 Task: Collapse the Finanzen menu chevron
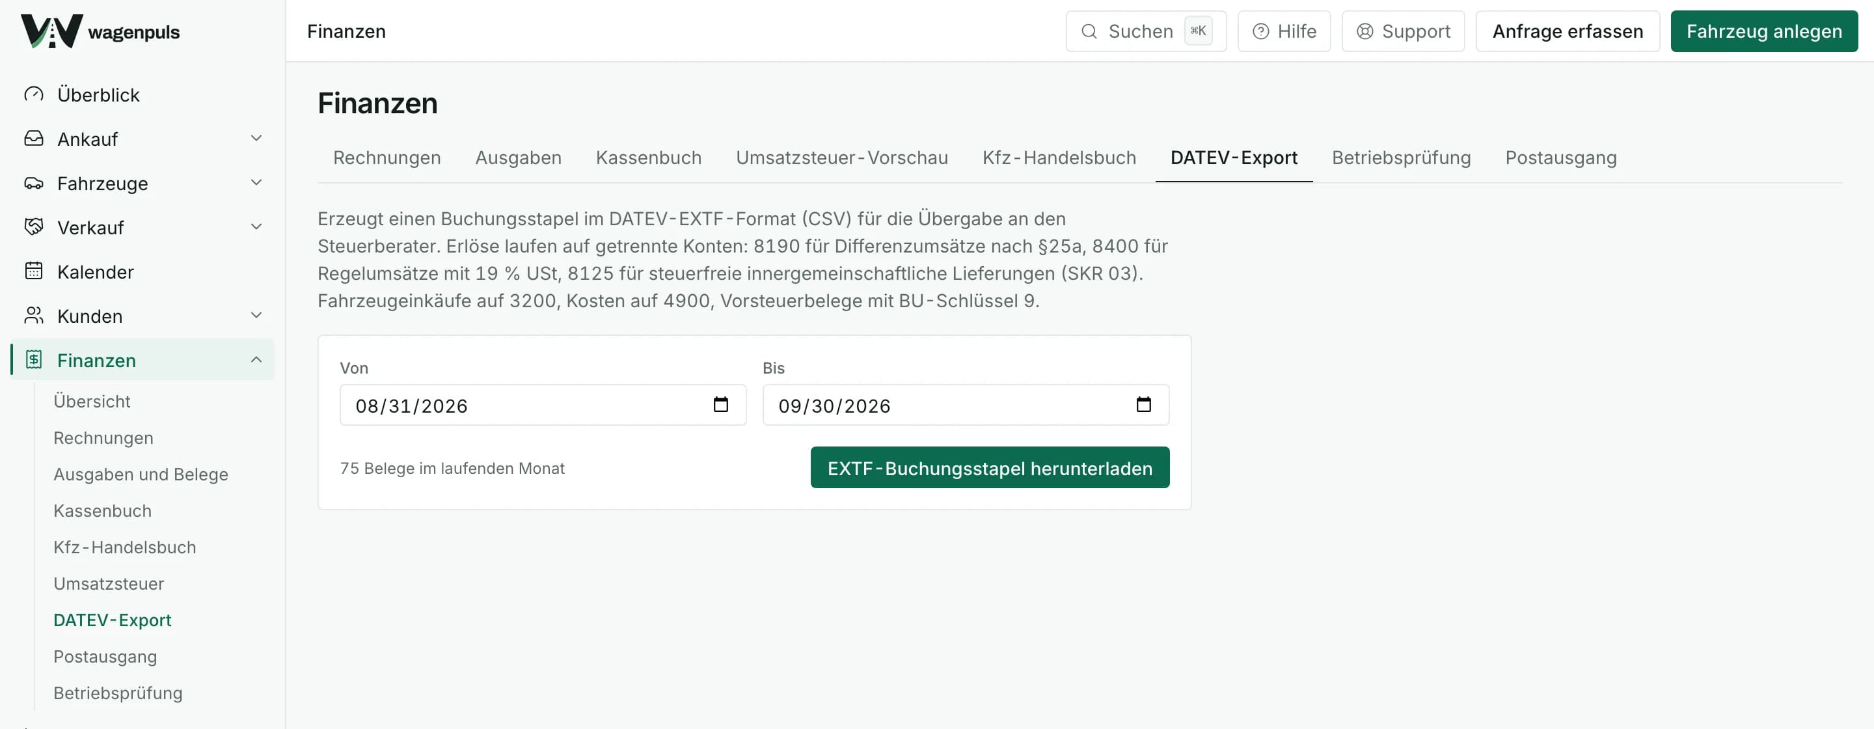tap(256, 359)
